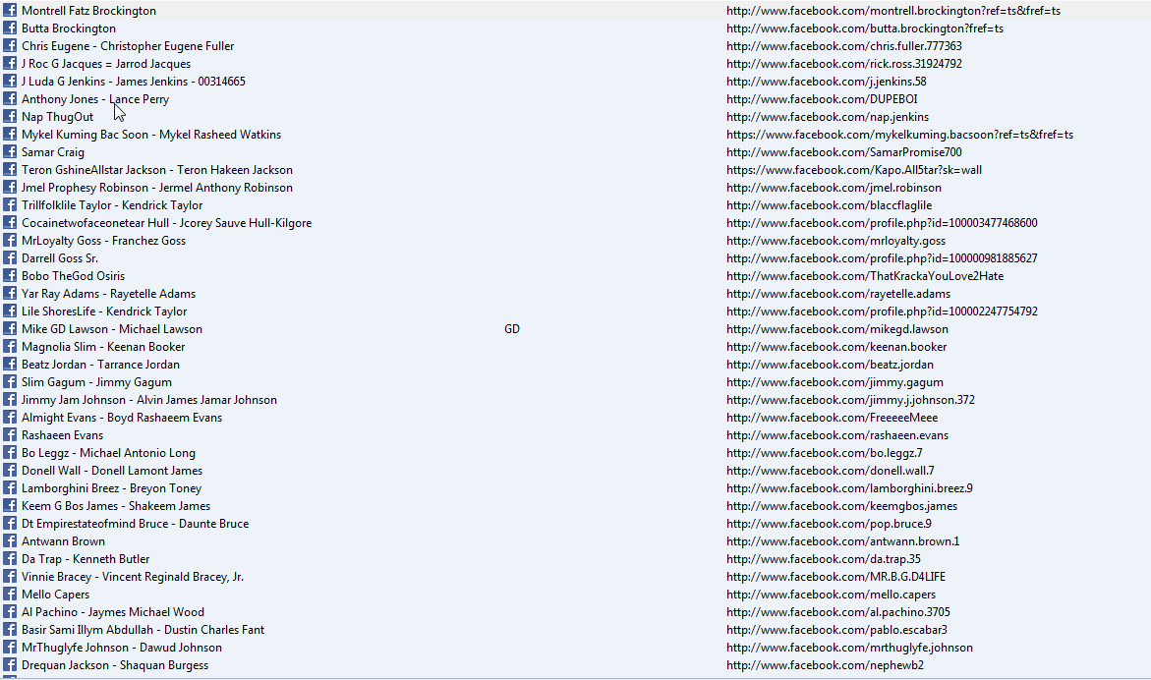
Task: Click the Facebook icon beside Bobo TheGod Osiris
Action: [10, 276]
